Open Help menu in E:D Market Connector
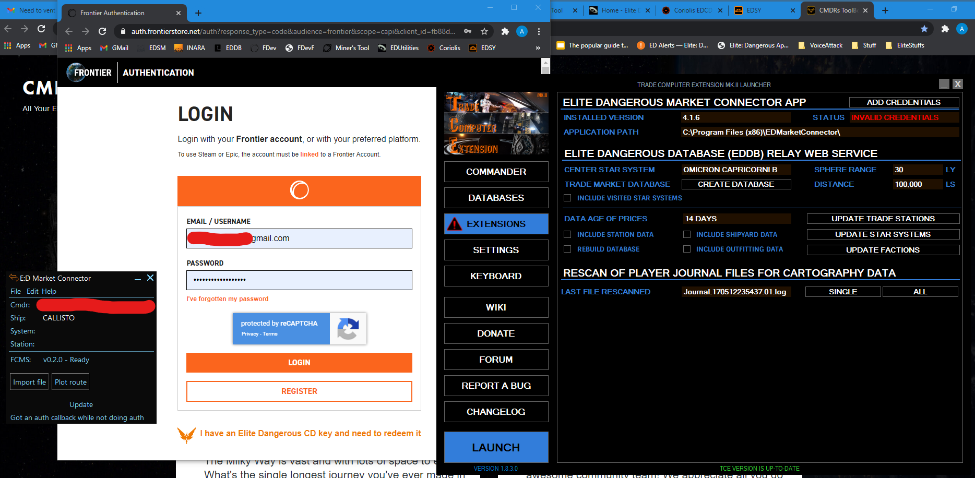Viewport: 975px width, 478px height. (x=49, y=291)
